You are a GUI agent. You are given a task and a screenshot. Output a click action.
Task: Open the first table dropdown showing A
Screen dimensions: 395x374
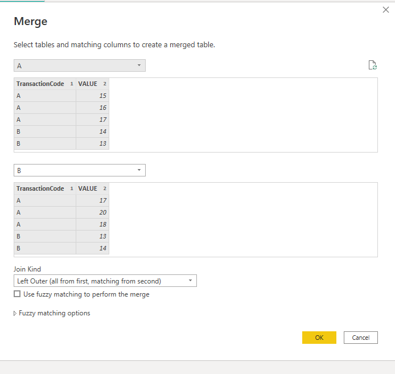click(x=80, y=65)
